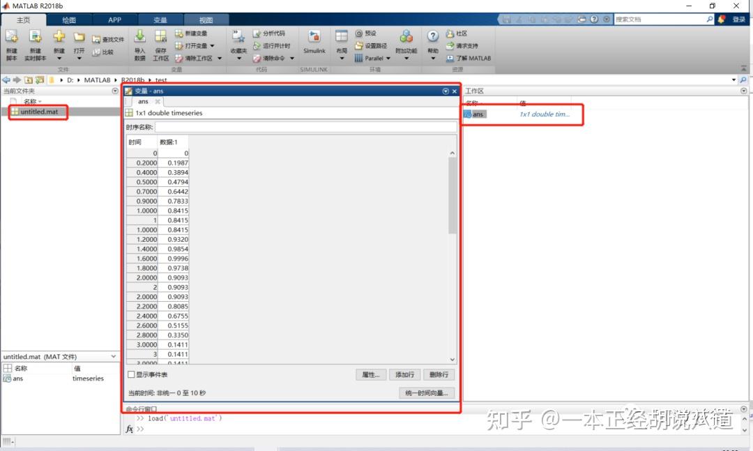753x451 pixels.
Task: Open Simulink from the toolstrip
Action: point(314,41)
